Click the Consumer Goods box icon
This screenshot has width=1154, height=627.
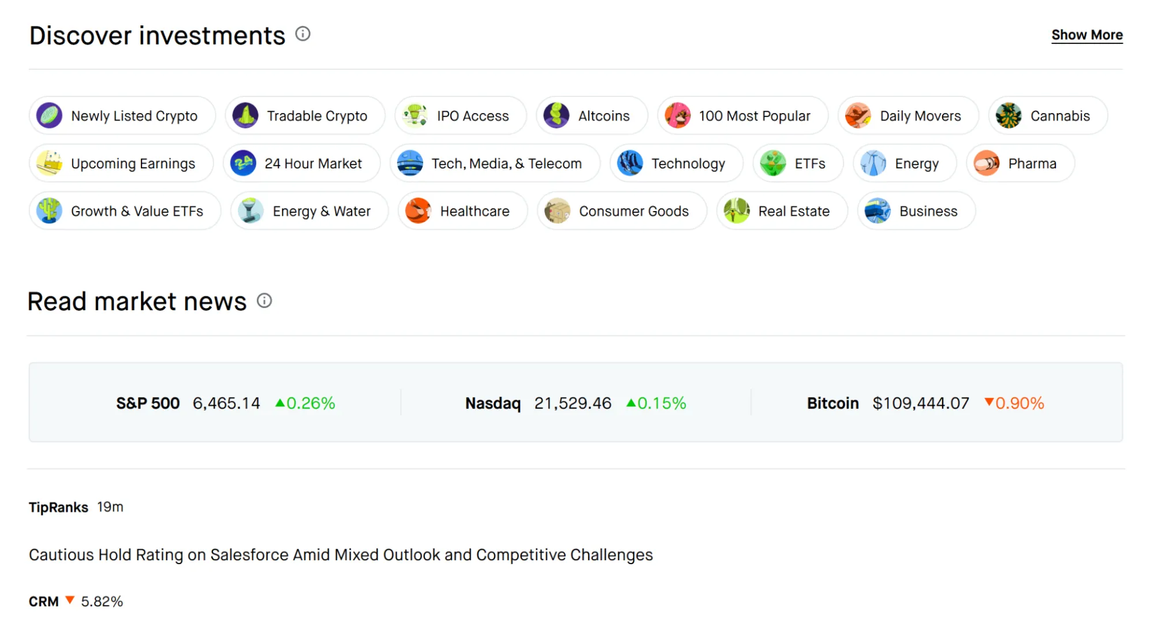pos(558,211)
